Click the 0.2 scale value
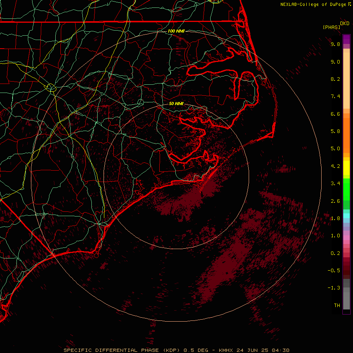The image size is (353, 353). (x=335, y=253)
